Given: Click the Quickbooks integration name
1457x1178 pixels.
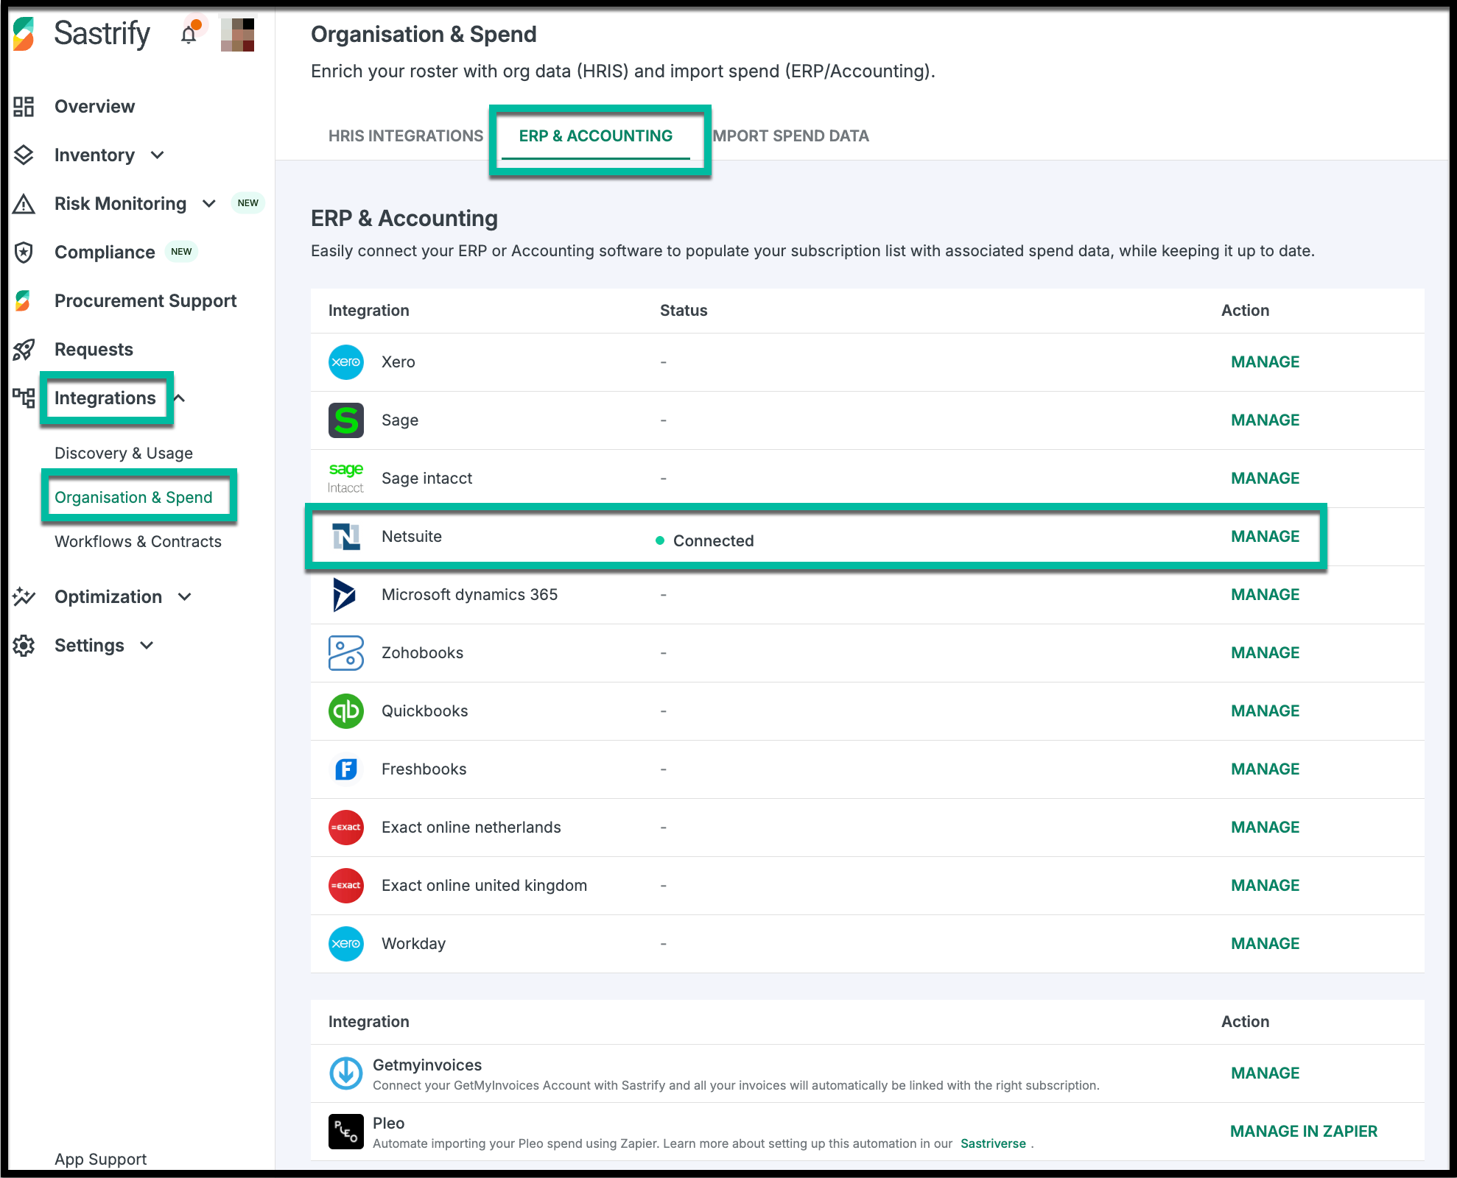Looking at the screenshot, I should pyautogui.click(x=425, y=711).
